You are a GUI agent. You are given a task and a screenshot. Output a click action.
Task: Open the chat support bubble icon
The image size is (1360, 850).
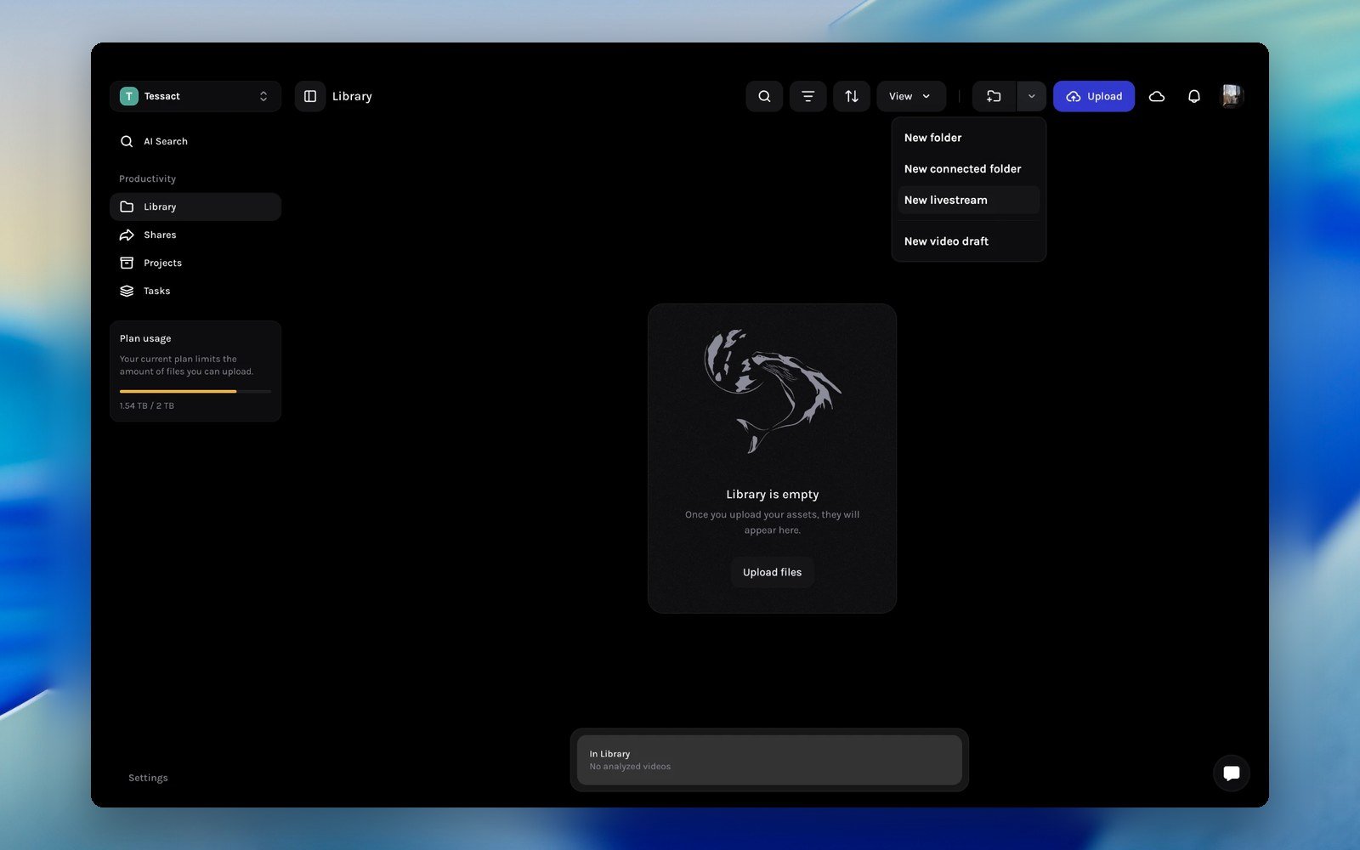point(1231,773)
